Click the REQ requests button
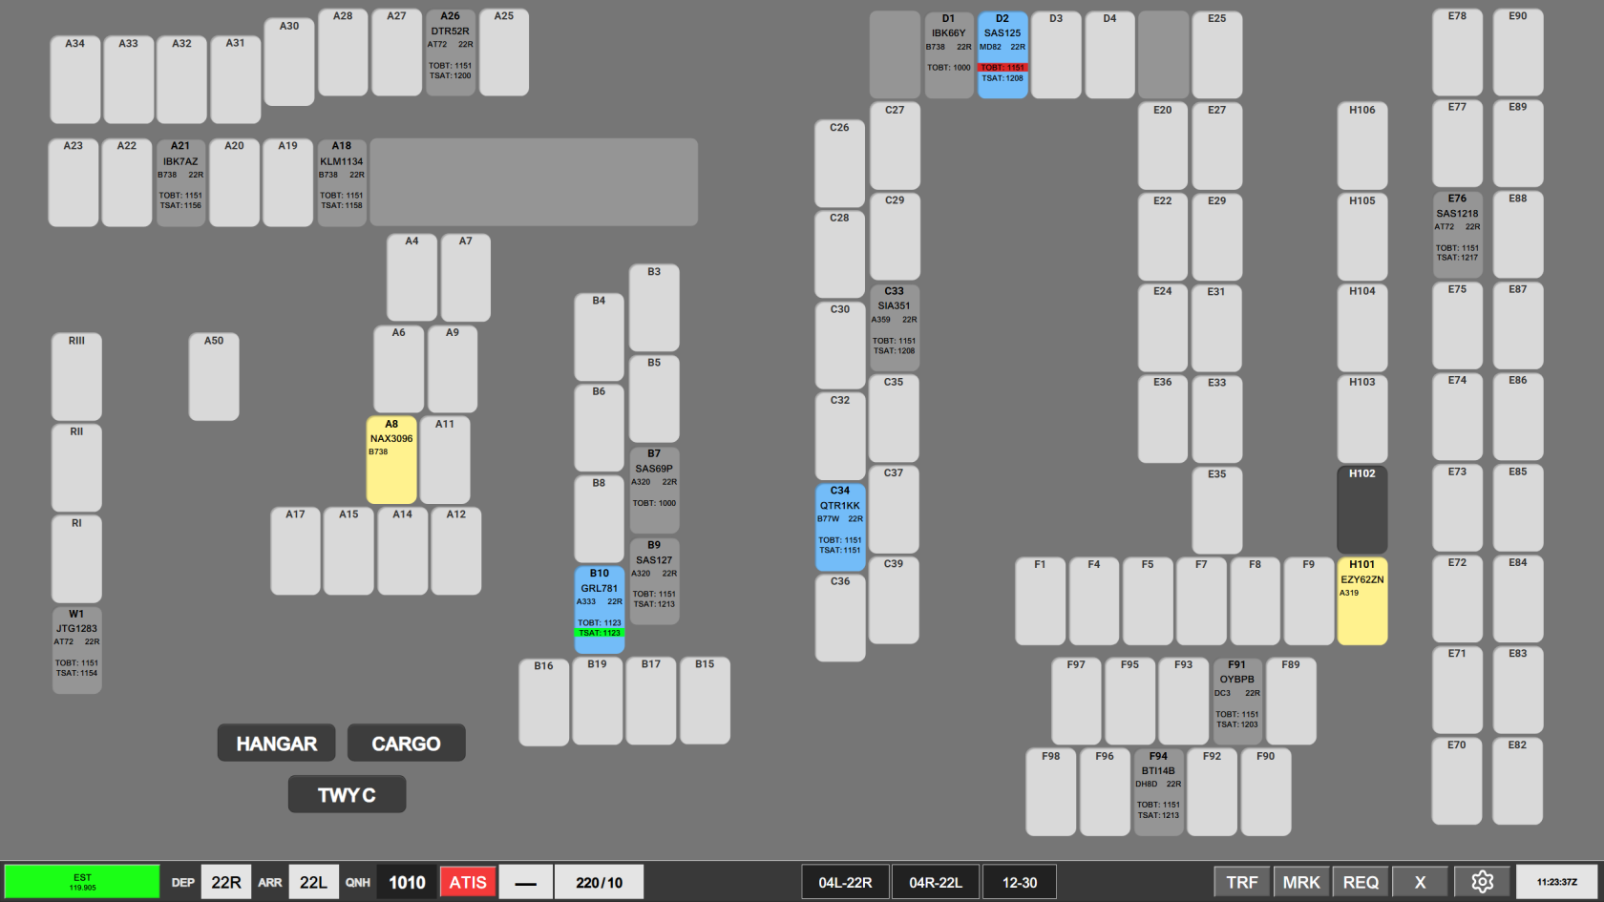This screenshot has height=902, width=1604. tap(1361, 882)
